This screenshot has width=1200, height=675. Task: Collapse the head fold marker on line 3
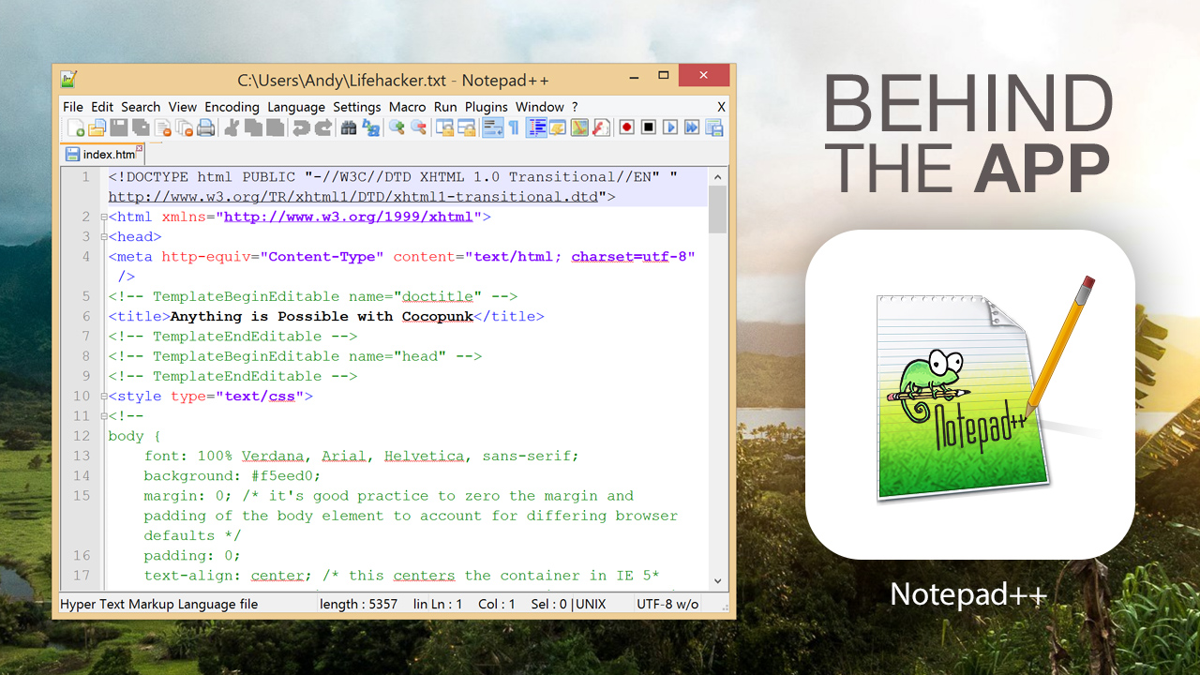click(104, 237)
